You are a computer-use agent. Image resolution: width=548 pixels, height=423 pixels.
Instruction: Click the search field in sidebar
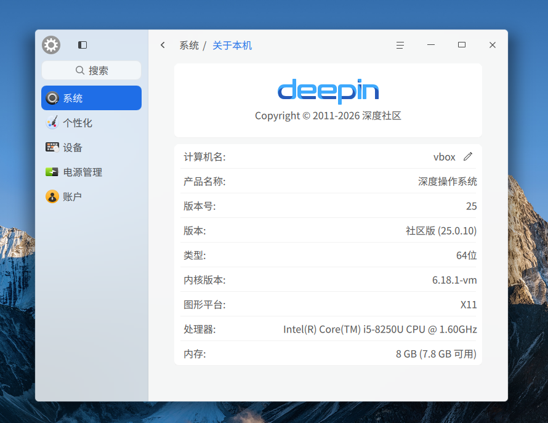[91, 70]
